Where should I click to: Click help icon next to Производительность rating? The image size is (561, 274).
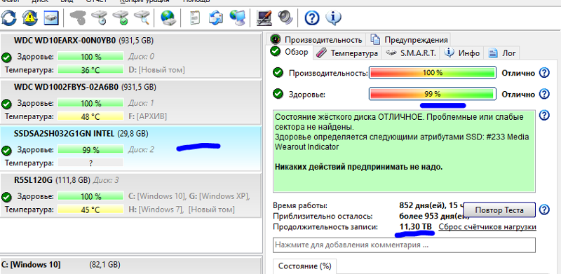click(544, 73)
